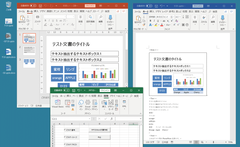Click the insert function fx icon in Excel
Screen dimensions: 240x147
tap(112, 119)
